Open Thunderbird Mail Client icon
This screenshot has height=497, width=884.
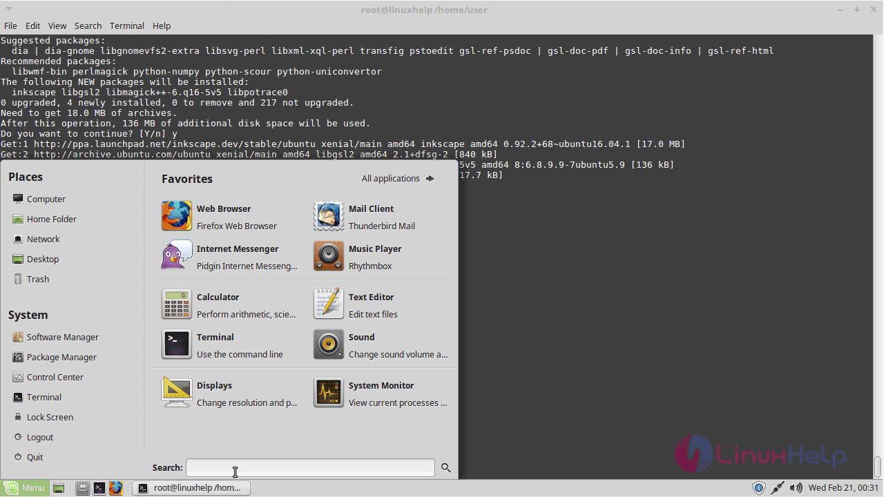[x=328, y=216]
